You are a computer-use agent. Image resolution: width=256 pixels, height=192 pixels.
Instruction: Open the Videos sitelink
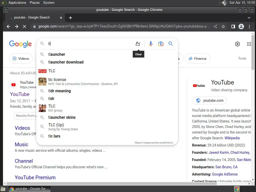[22, 128]
